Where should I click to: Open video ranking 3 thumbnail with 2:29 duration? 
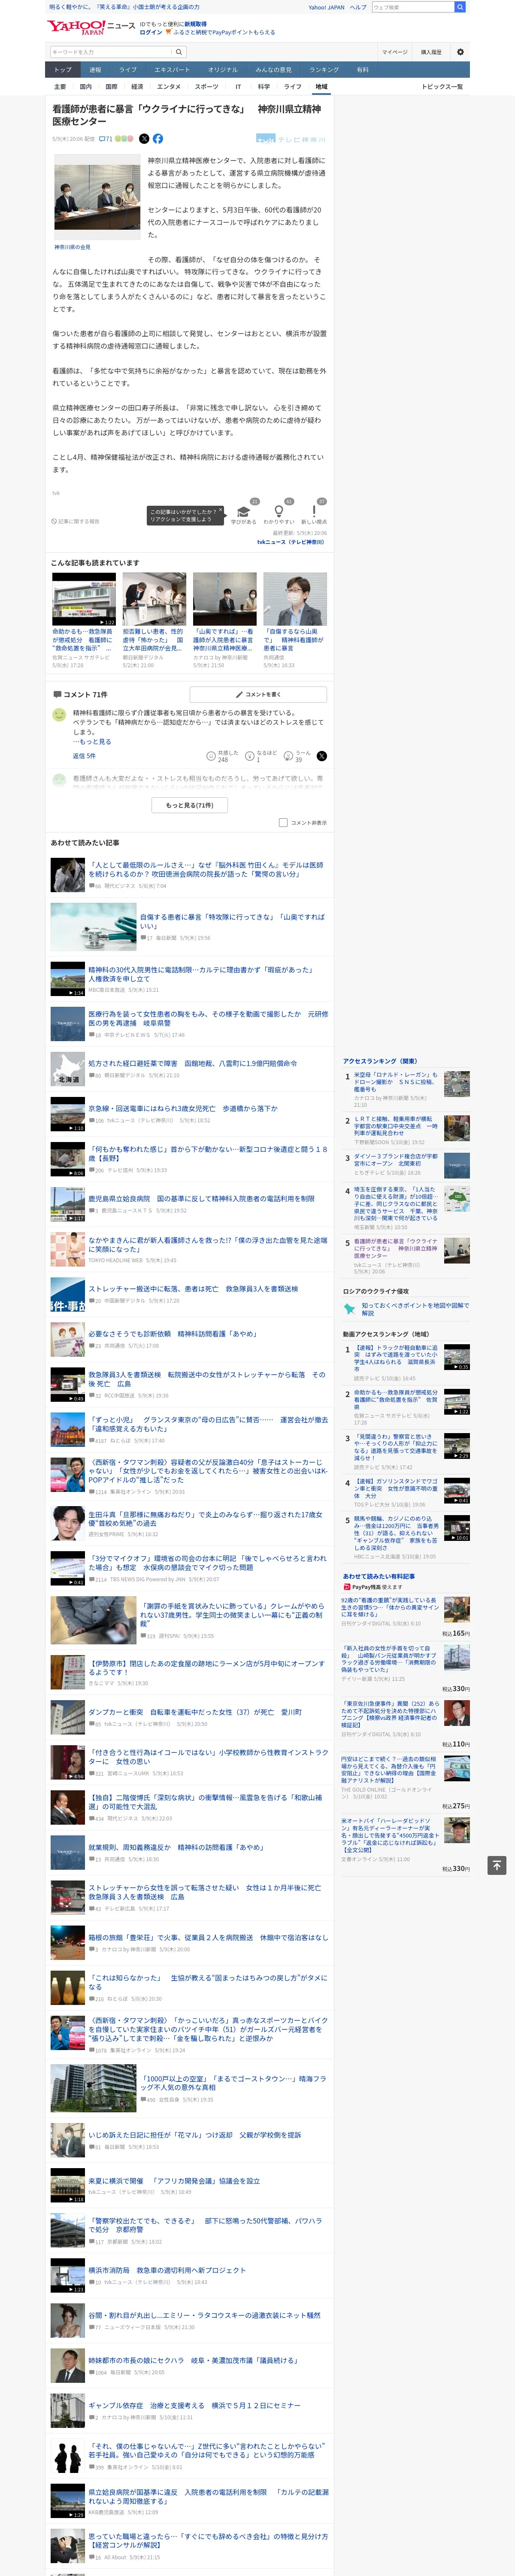(457, 1446)
